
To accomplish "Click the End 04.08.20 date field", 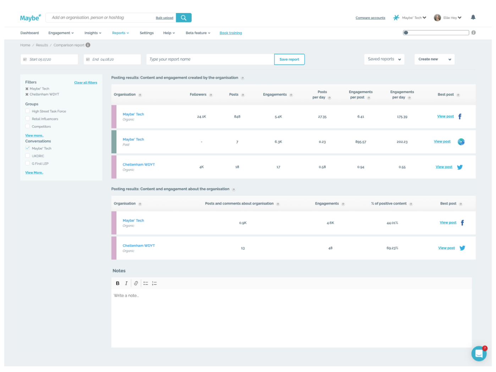I will click(x=112, y=59).
